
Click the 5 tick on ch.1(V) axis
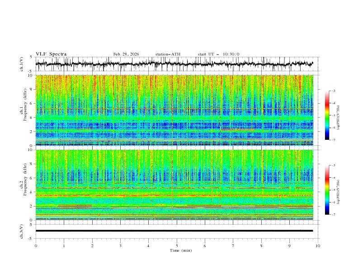pyautogui.click(x=31, y=57)
